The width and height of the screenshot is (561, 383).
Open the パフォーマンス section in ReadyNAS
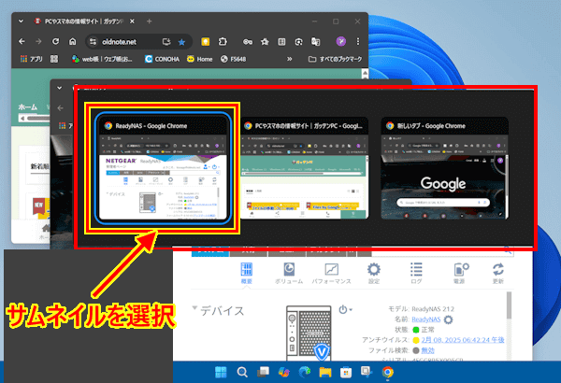(331, 273)
